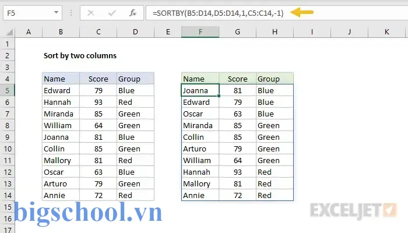Select column J header
408x233 pixels.
349,32
